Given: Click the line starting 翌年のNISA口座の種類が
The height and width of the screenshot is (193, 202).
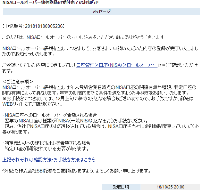Looking at the screenshot, I should coord(76,121).
